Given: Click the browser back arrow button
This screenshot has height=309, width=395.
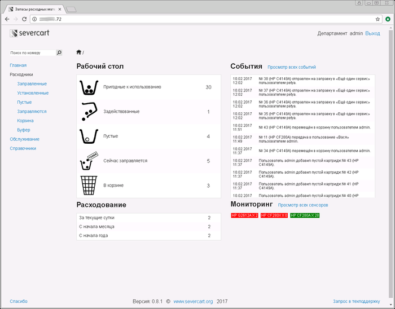Looking at the screenshot, I should (x=7, y=19).
